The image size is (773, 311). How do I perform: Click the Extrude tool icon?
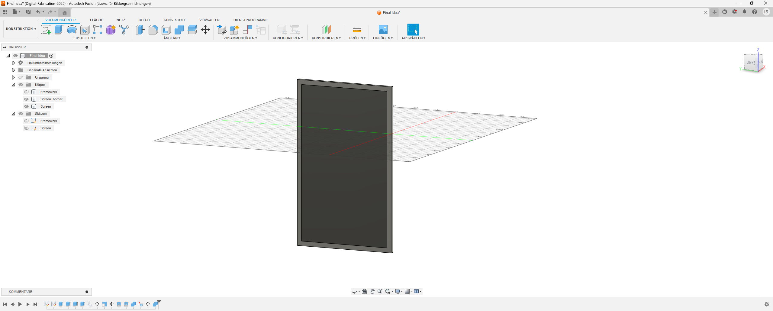click(59, 30)
